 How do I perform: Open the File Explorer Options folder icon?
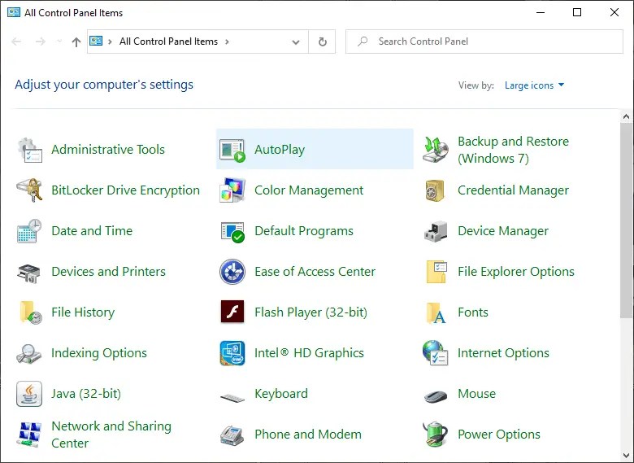point(436,272)
